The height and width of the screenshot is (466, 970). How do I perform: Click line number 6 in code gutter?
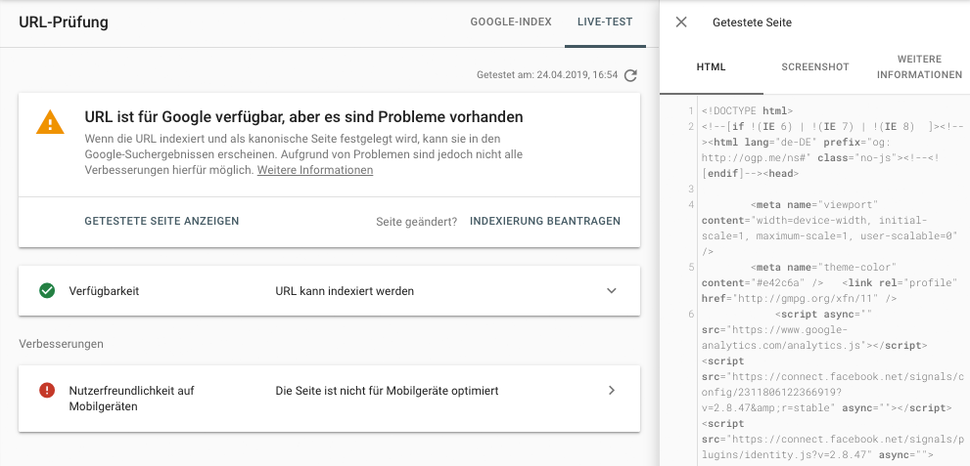(691, 315)
